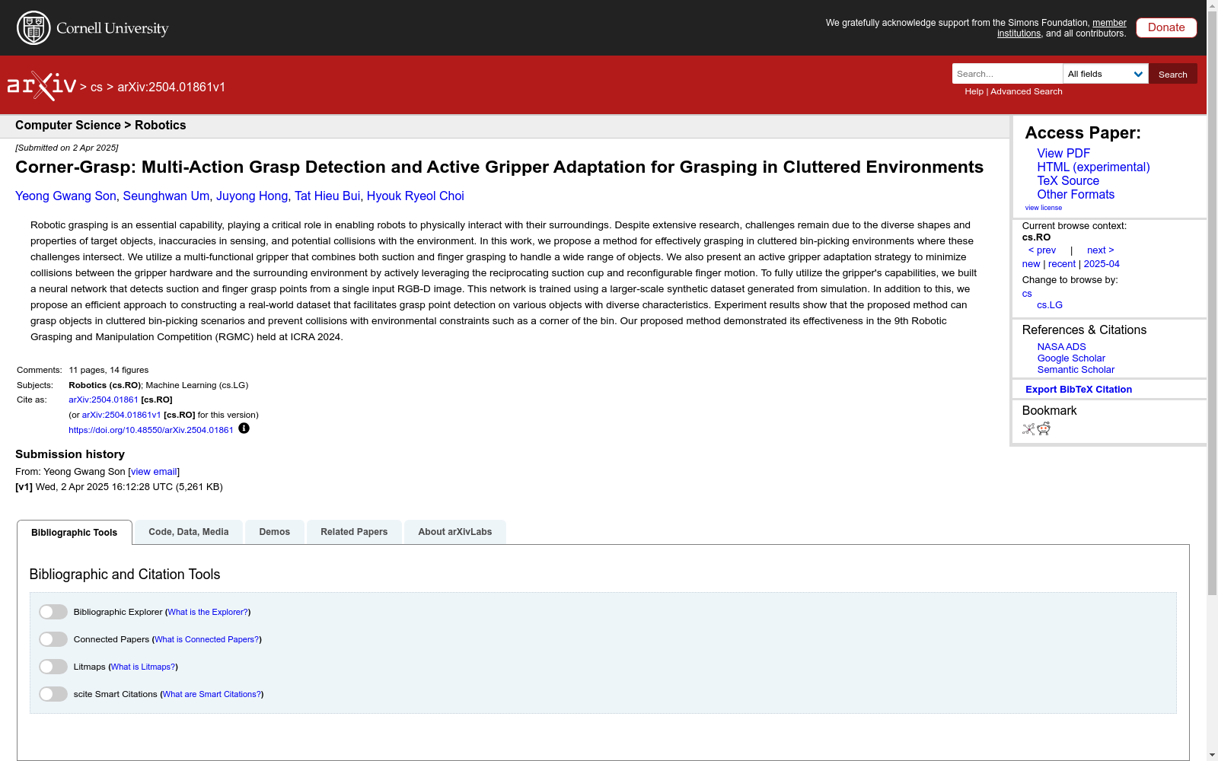
Task: Open Advanced Search link
Action: (1026, 91)
